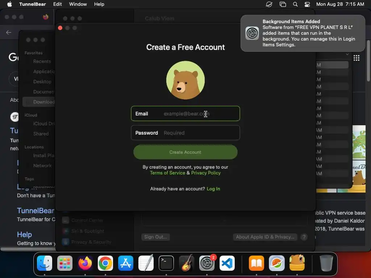Click the Log In link
This screenshot has height=278, width=371.
(213, 189)
